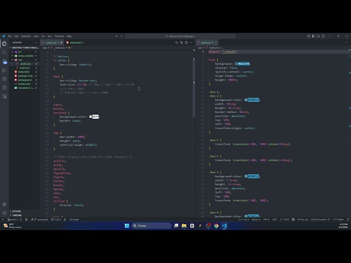This screenshot has height=263, width=351.
Task: Open the File menu
Action: 10,36
